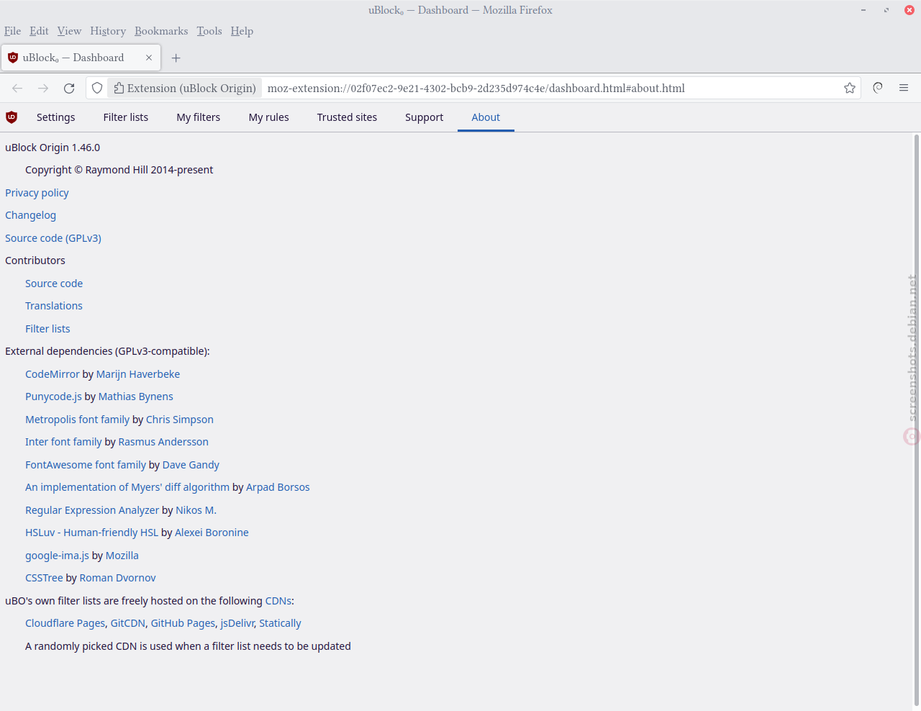Open the Metropolis font family link
The height and width of the screenshot is (711, 921).
click(x=78, y=420)
